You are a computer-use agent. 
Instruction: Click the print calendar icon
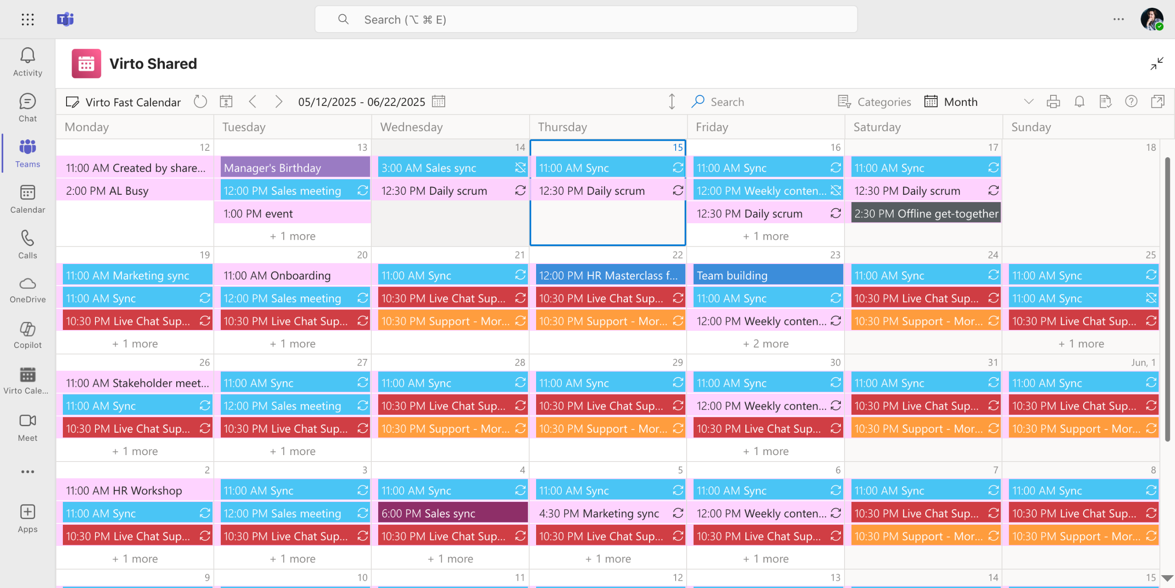click(1053, 101)
